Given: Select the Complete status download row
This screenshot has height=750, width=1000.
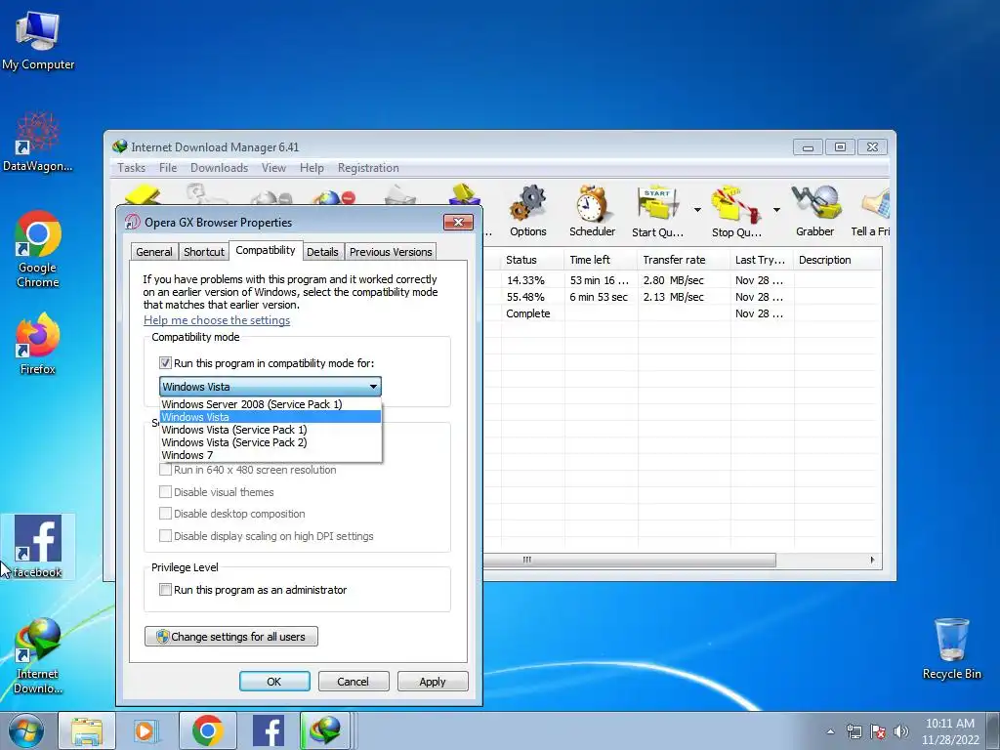Looking at the screenshot, I should tap(683, 313).
